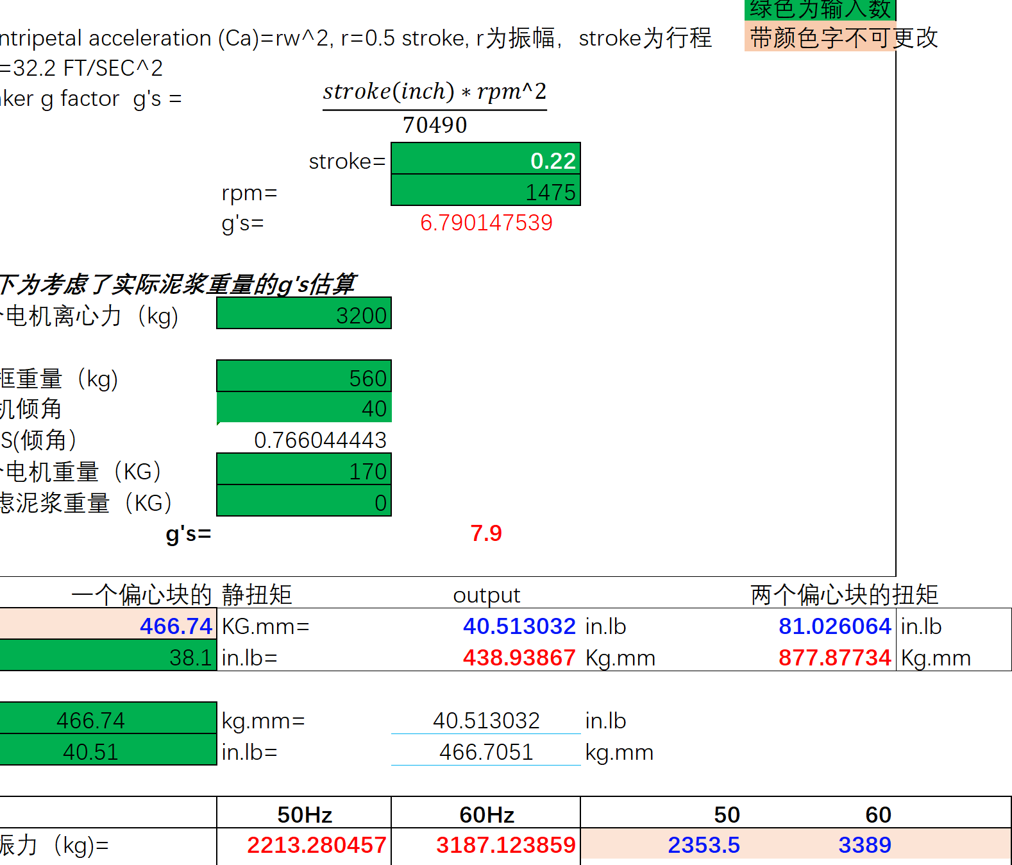Click the 'kg.mm=' label in the converter row
Viewport: 1012px width, 865px height.
click(x=263, y=721)
